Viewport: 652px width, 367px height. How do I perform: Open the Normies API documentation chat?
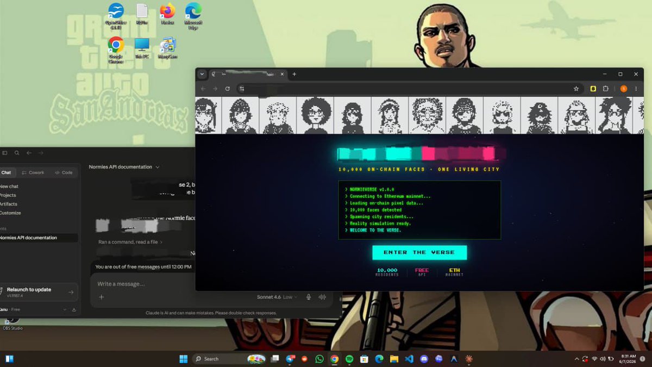38,238
